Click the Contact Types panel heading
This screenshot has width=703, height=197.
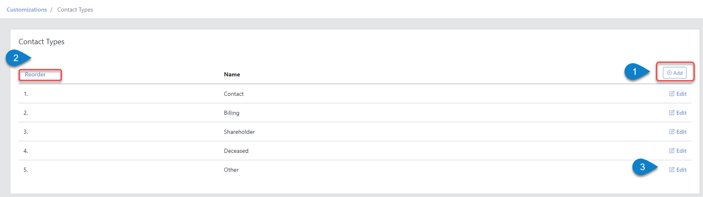coord(42,42)
